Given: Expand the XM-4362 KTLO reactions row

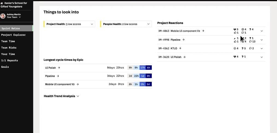Looking at the screenshot, I should pyautogui.click(x=262, y=49).
